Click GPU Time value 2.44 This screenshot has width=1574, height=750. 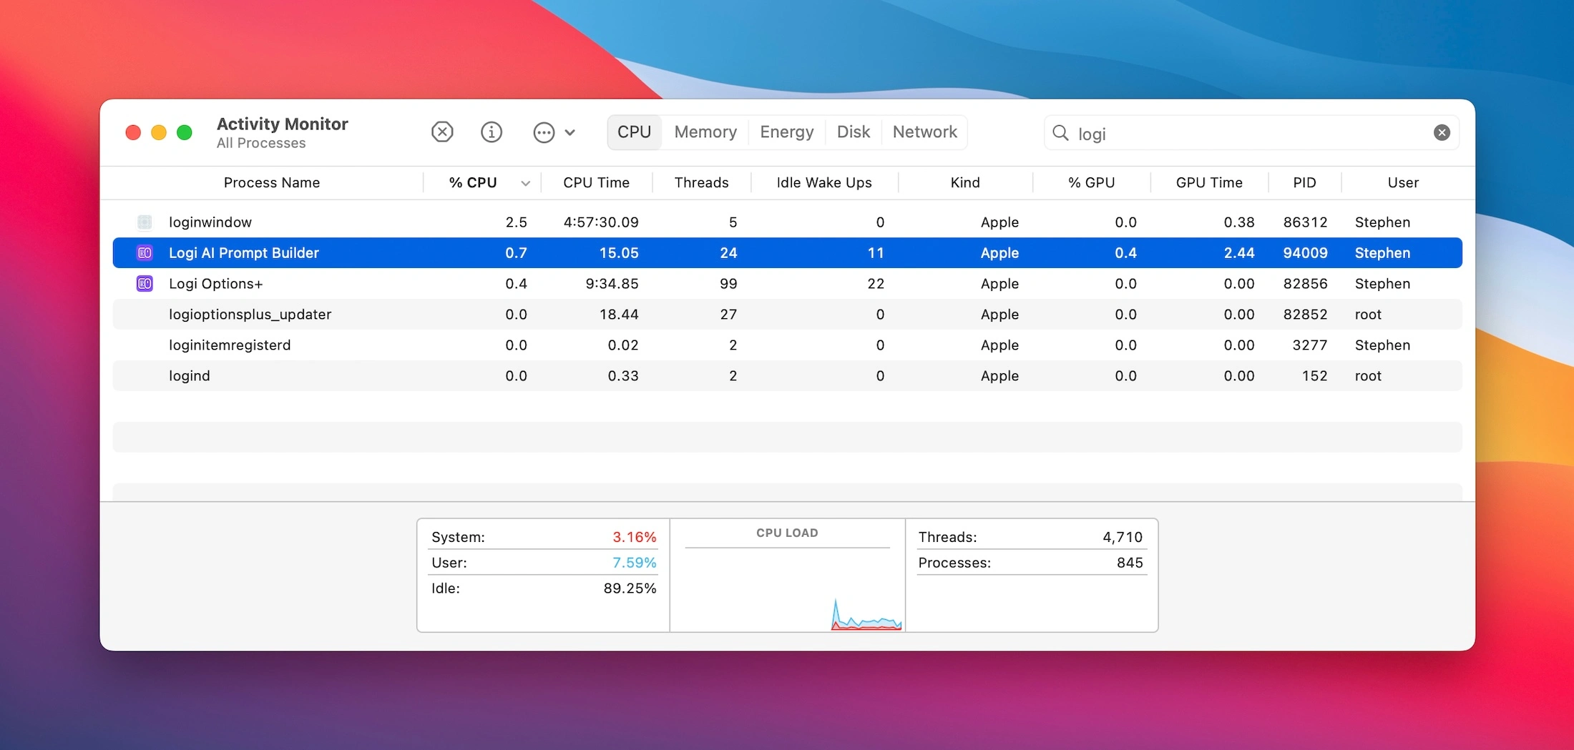coord(1239,253)
